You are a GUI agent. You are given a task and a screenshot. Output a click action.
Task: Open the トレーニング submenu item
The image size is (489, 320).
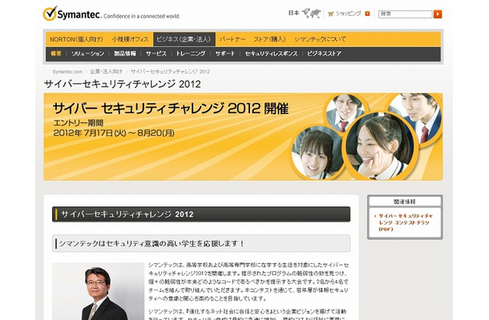coord(190,54)
